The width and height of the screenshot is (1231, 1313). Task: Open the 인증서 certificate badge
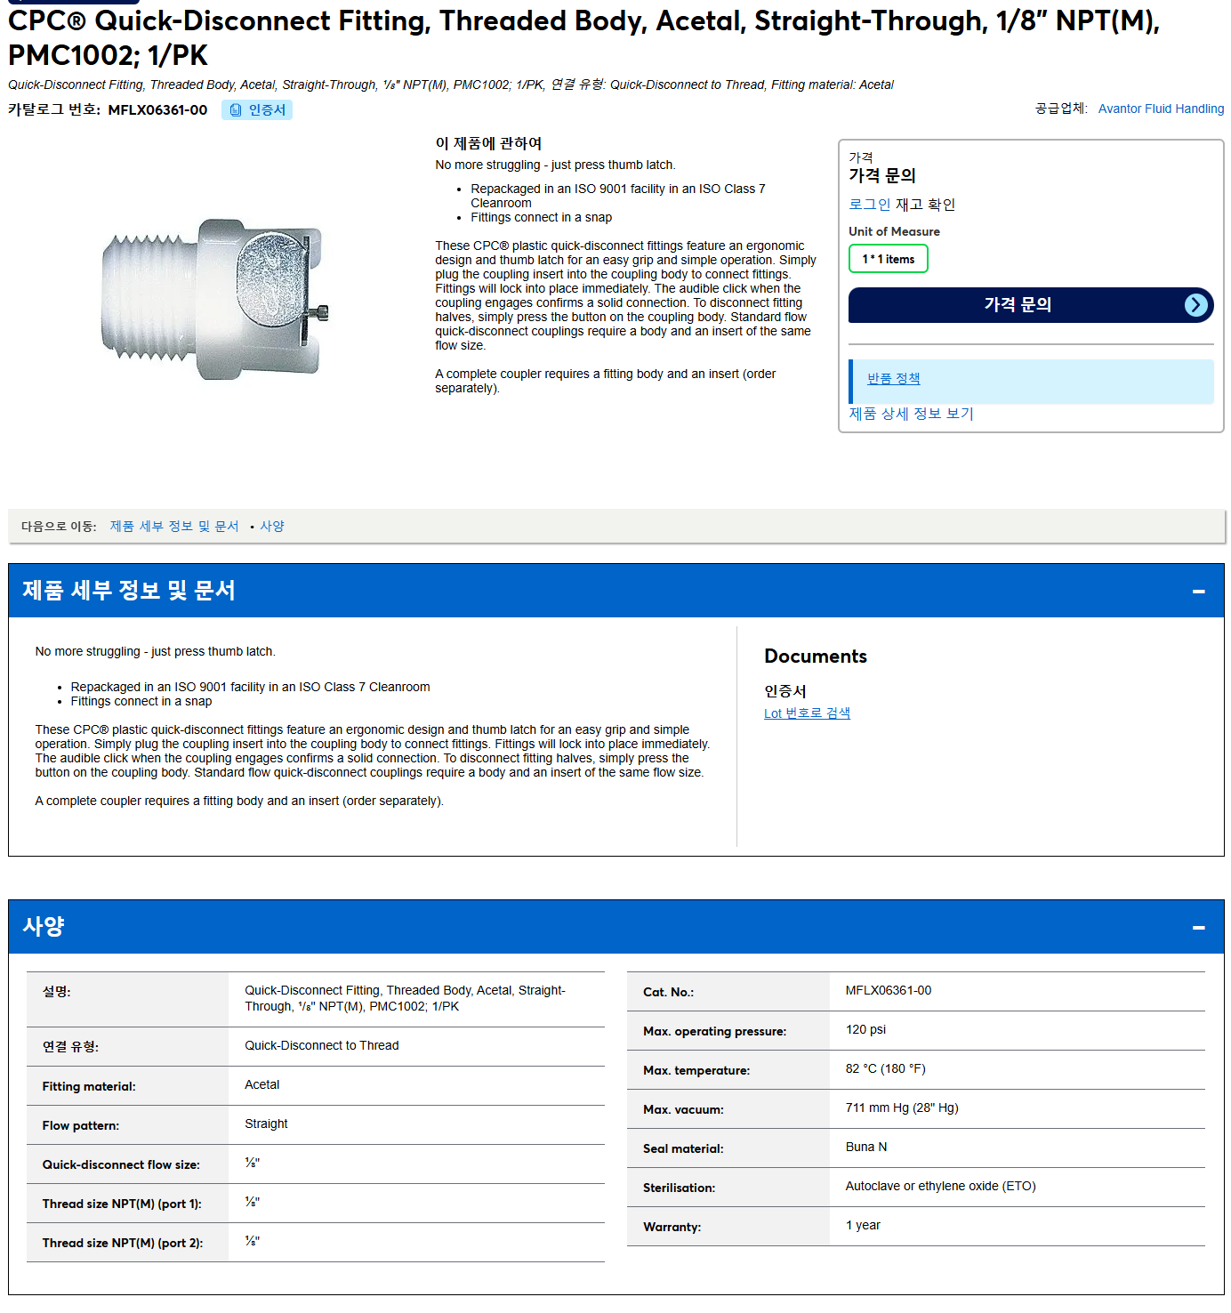pos(257,110)
